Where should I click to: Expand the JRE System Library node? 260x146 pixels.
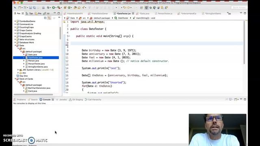point(18,70)
